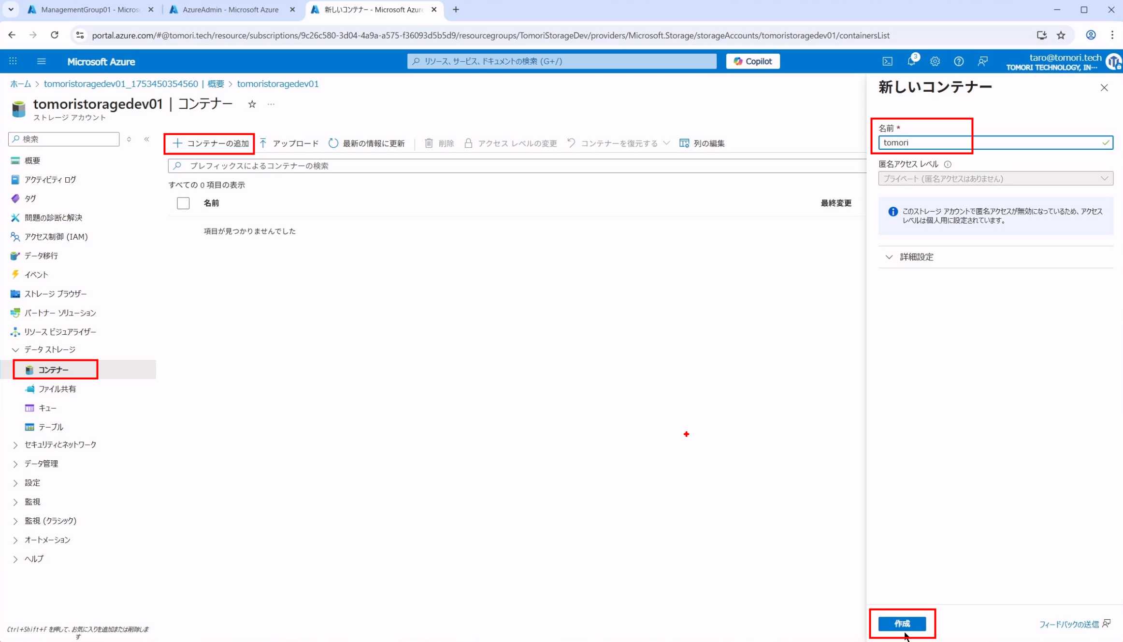Image resolution: width=1123 pixels, height=642 pixels.
Task: Click info icon beside 匿名アクセス レベル
Action: point(948,164)
